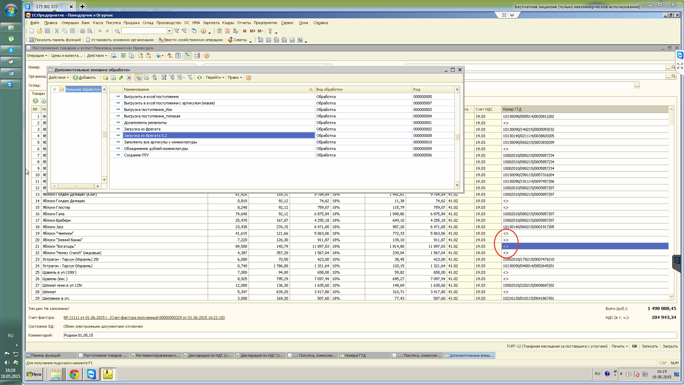Open the Печать dropdown at bottom
This screenshot has width=684, height=385.
coord(620,346)
